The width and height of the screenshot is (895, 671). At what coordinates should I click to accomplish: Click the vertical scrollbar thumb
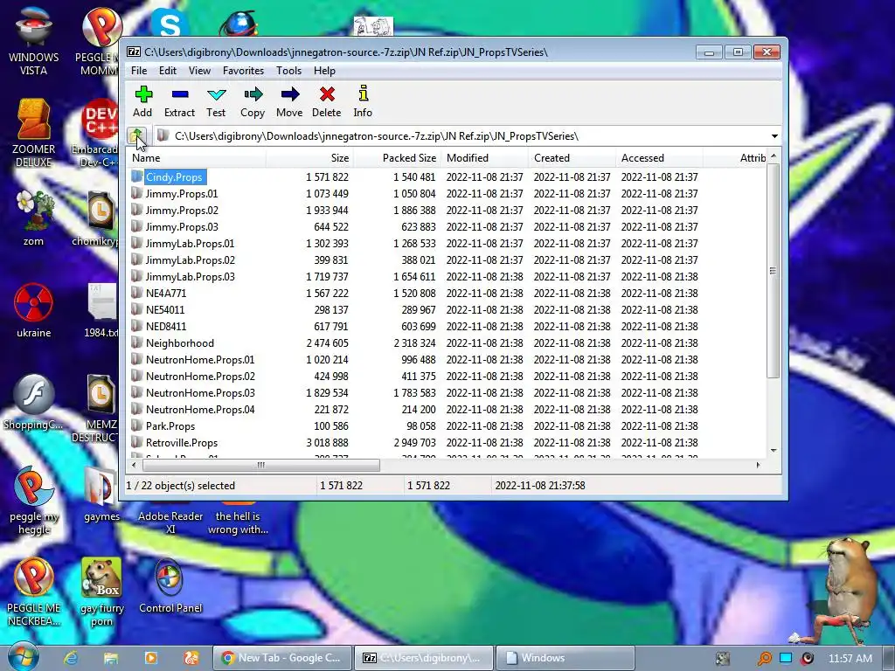(x=773, y=271)
